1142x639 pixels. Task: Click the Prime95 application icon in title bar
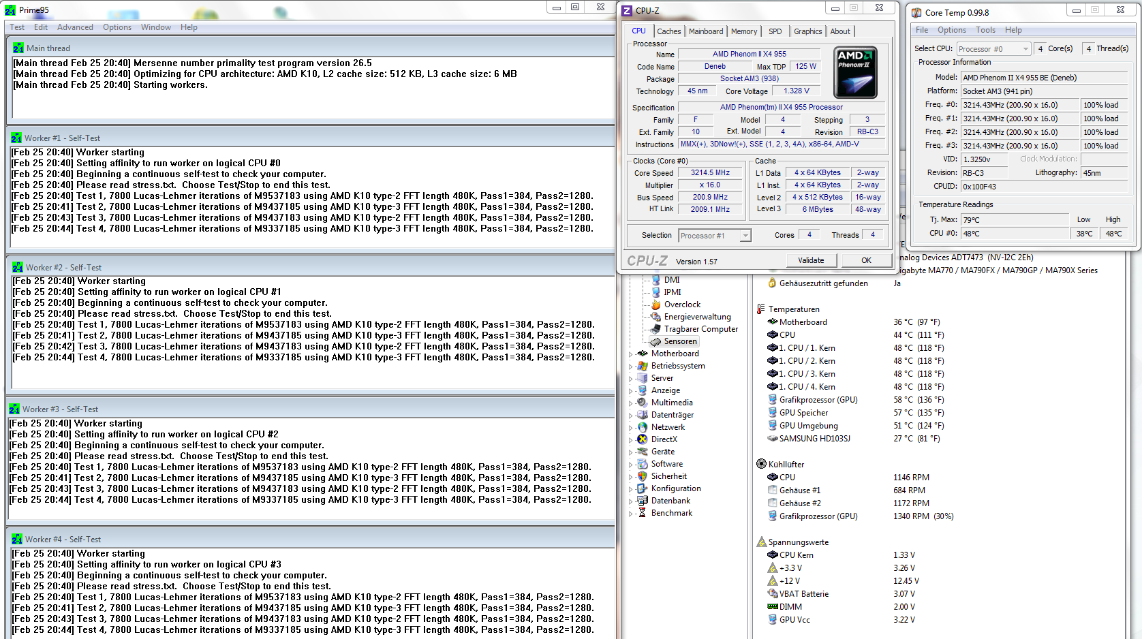[x=10, y=10]
